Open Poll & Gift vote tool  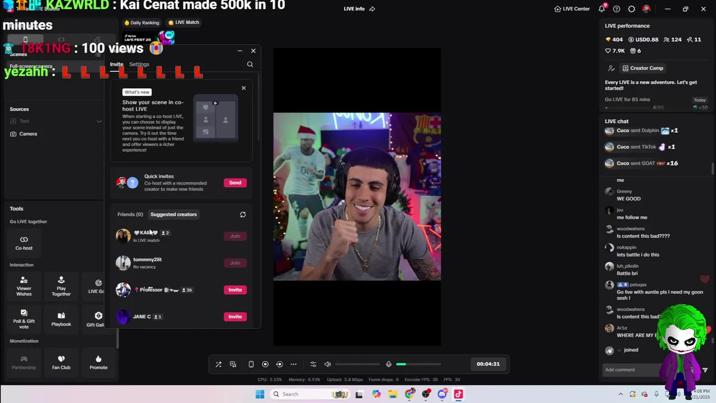pyautogui.click(x=24, y=320)
